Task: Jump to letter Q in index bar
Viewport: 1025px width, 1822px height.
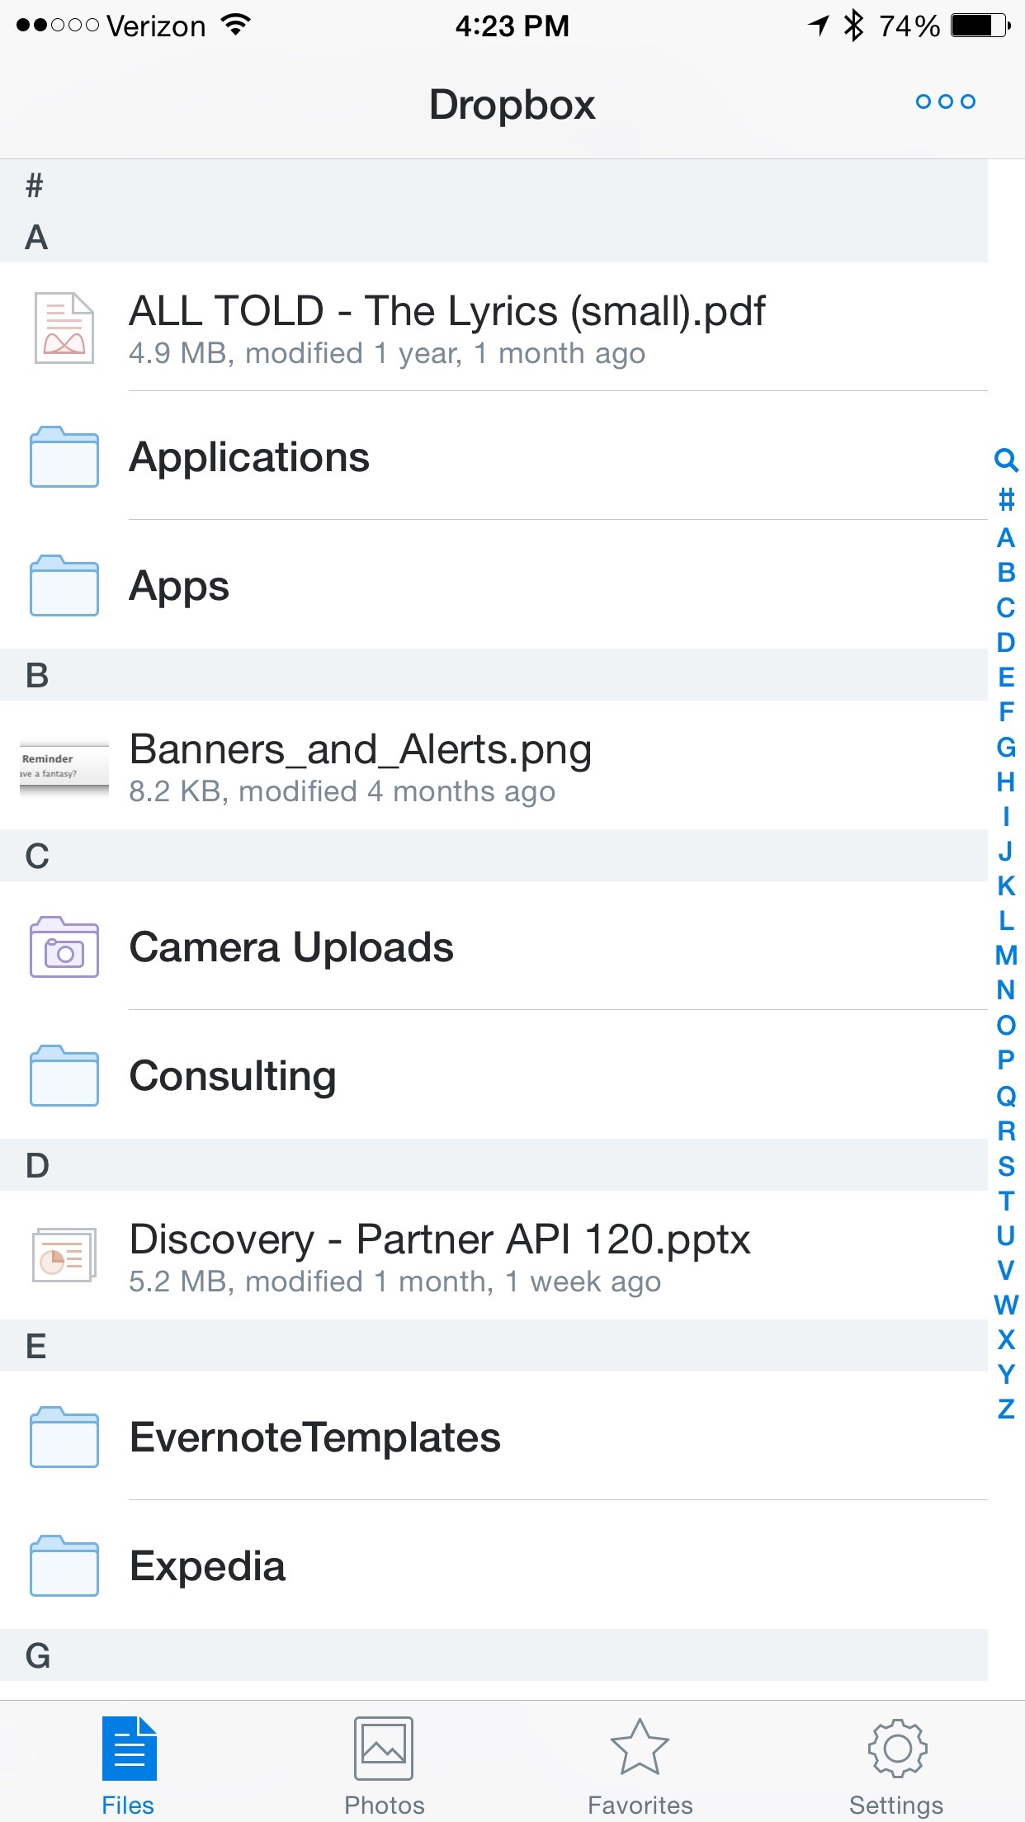Action: coord(1006,1096)
